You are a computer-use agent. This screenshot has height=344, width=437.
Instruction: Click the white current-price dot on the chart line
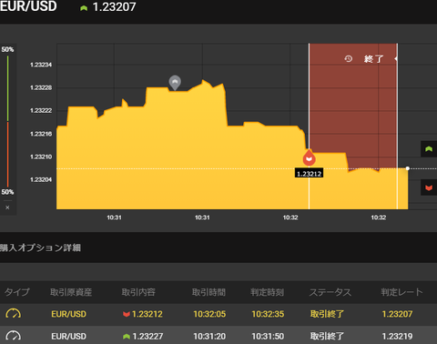(x=408, y=168)
